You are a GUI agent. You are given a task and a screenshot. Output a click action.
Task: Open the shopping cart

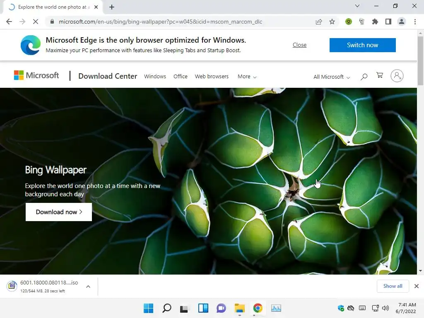tap(380, 75)
